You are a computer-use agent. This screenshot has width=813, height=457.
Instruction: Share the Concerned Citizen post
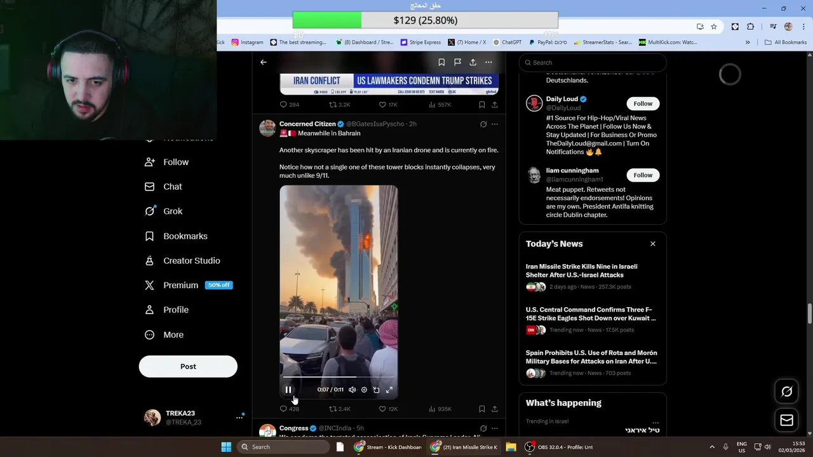495,409
